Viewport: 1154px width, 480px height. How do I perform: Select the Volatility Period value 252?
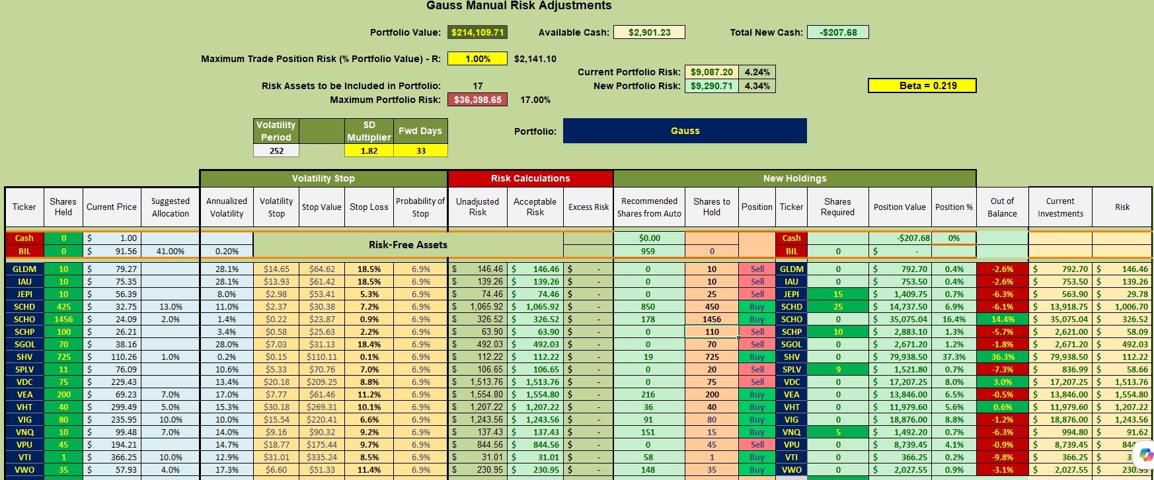point(276,151)
